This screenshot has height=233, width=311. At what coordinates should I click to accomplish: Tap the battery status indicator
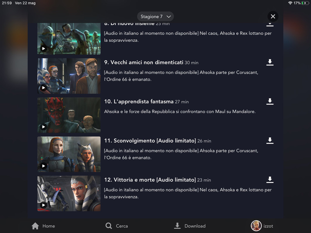305,3
